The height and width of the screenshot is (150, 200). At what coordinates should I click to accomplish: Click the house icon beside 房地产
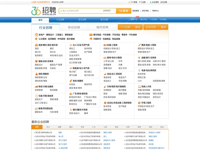click(x=36, y=35)
